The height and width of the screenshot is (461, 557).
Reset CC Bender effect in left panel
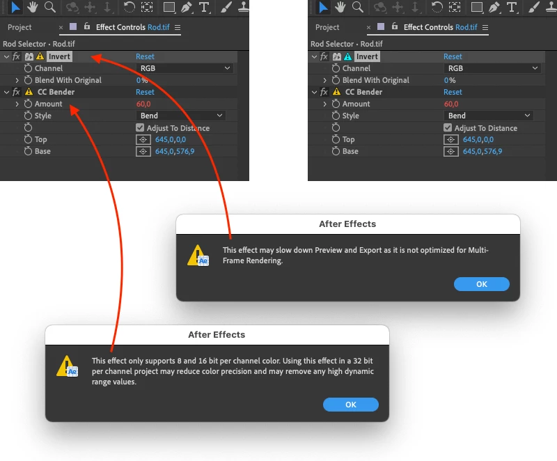coord(145,92)
